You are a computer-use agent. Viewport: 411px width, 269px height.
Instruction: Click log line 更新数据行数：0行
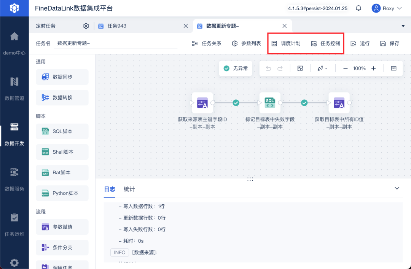point(142,218)
